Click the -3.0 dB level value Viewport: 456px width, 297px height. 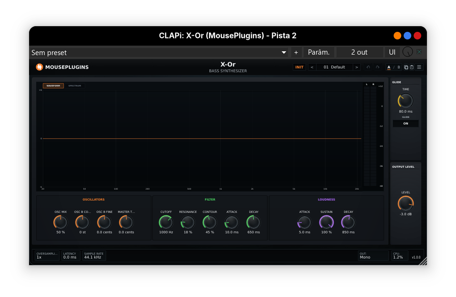click(x=406, y=214)
